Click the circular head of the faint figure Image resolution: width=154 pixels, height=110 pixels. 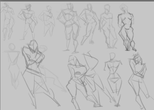(x=12, y=47)
